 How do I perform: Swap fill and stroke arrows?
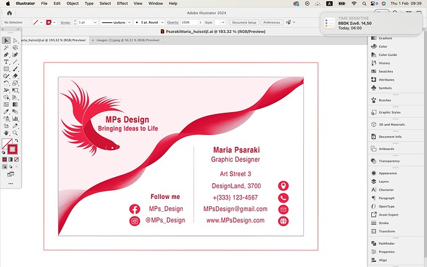(17, 141)
